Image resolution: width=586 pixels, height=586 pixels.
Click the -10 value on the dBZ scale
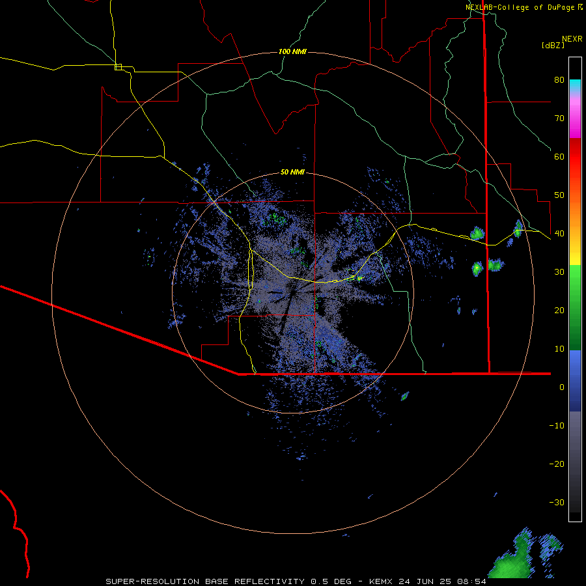coord(557,425)
